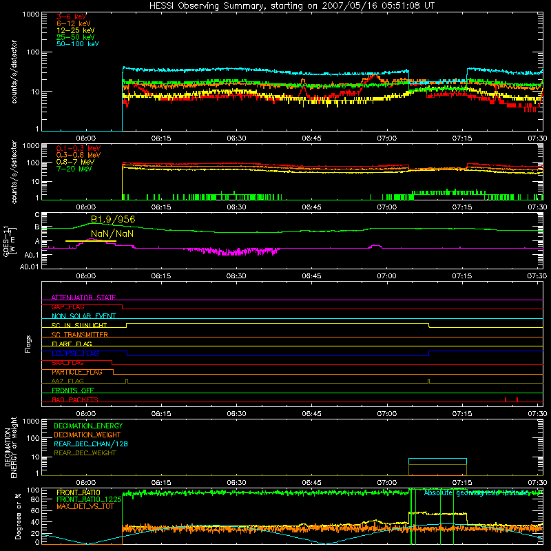Pick the cyan 50-100 keV legend label

78,44
